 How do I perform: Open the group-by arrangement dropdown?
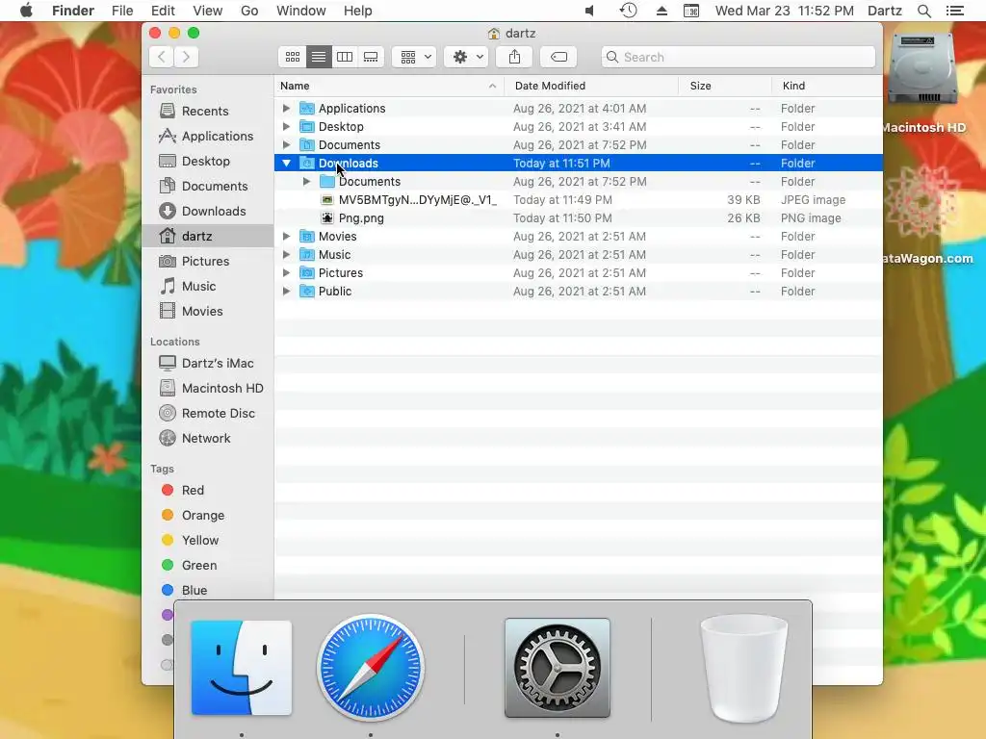(414, 57)
